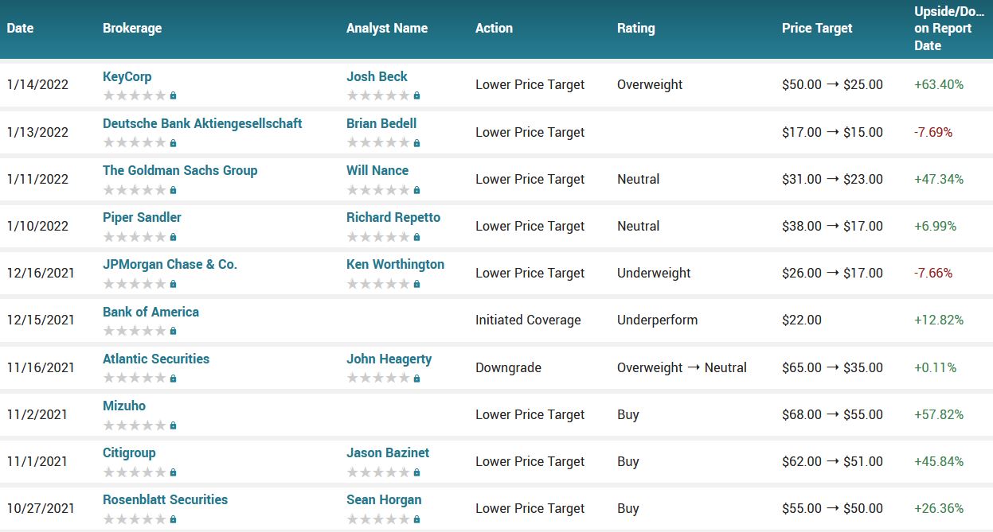Click lock icon under John Heagerty

(x=416, y=379)
